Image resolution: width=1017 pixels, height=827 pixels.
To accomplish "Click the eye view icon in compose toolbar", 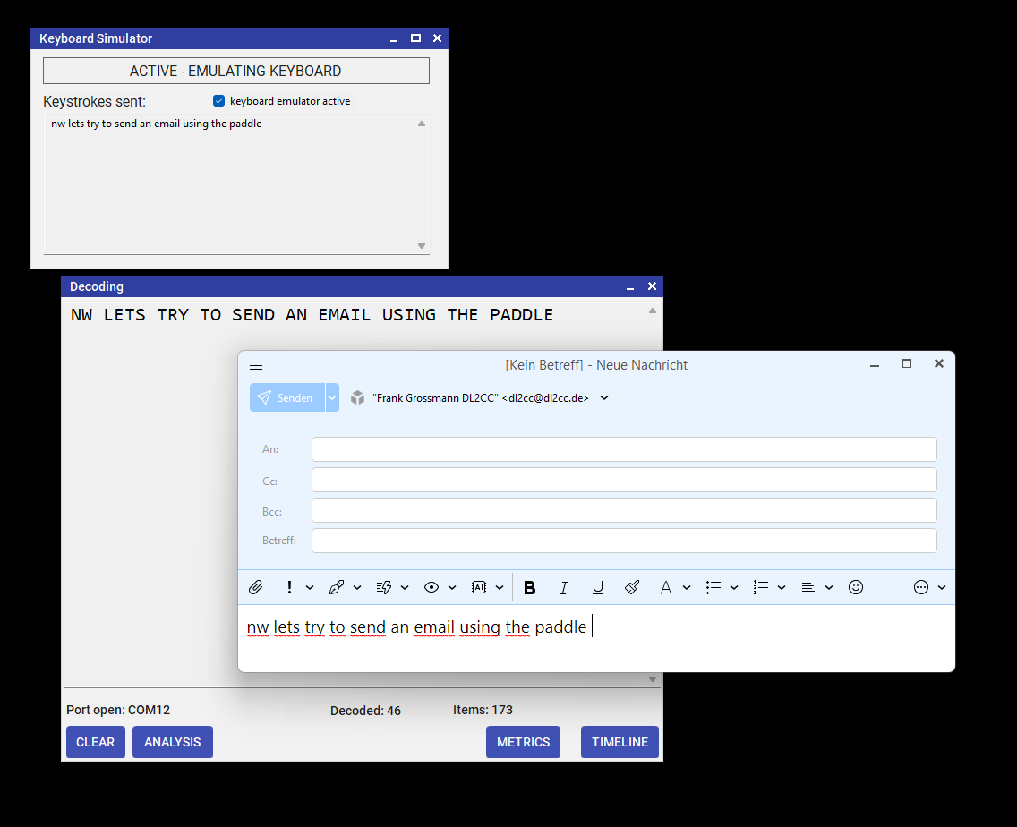I will (432, 588).
